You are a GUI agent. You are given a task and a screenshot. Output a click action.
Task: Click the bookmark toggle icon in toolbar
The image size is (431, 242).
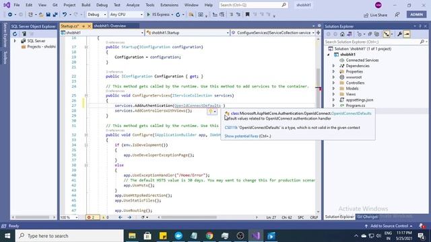247,15
